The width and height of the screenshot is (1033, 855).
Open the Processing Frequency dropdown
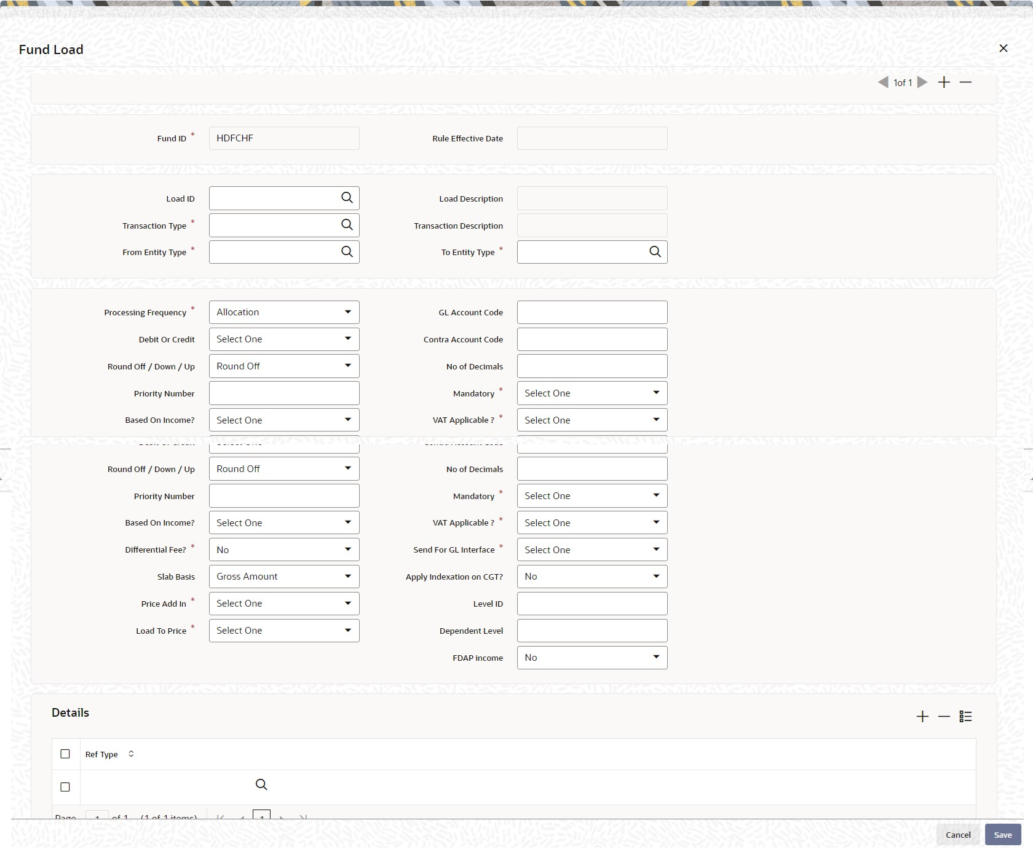[x=284, y=312]
